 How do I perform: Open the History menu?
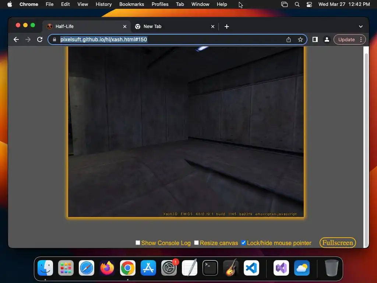coord(103,4)
